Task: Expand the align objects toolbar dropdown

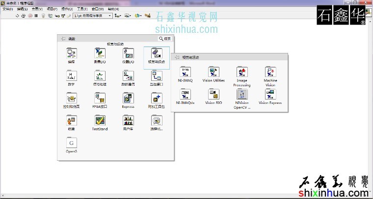Action: (118, 16)
